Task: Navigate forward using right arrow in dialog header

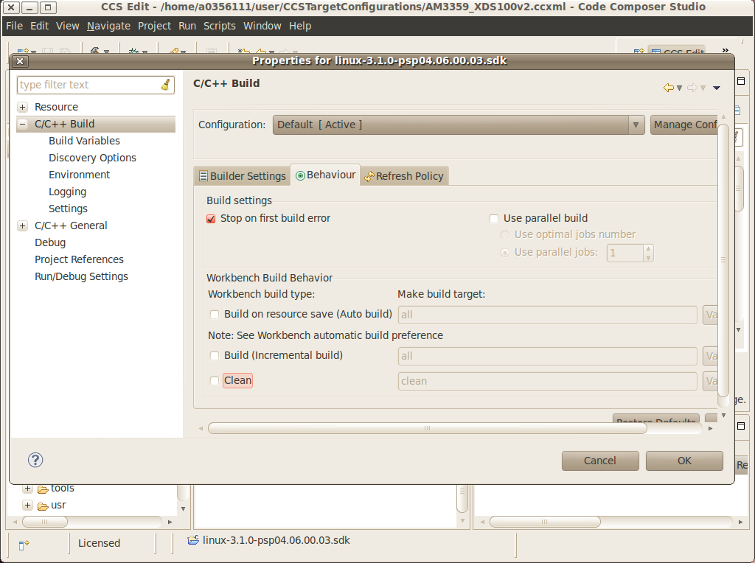Action: 692,87
